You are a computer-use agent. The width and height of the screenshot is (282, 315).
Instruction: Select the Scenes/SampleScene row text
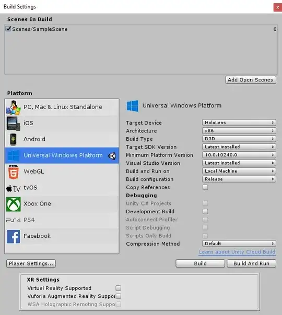(40, 29)
